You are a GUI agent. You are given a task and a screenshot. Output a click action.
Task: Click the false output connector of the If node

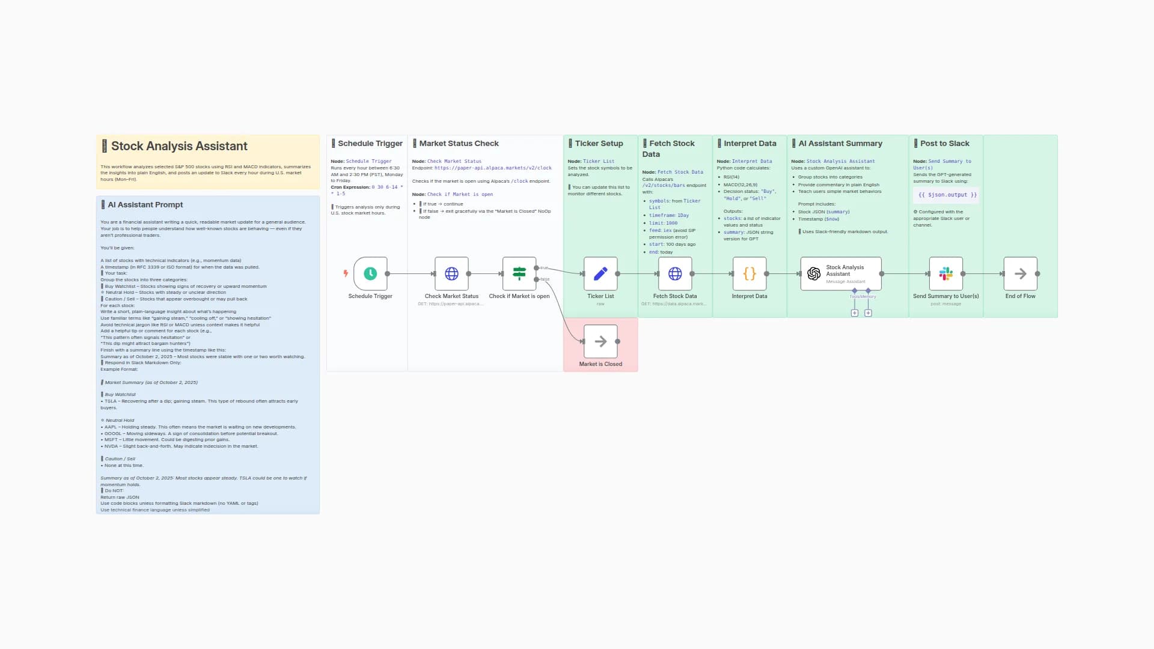tap(536, 279)
